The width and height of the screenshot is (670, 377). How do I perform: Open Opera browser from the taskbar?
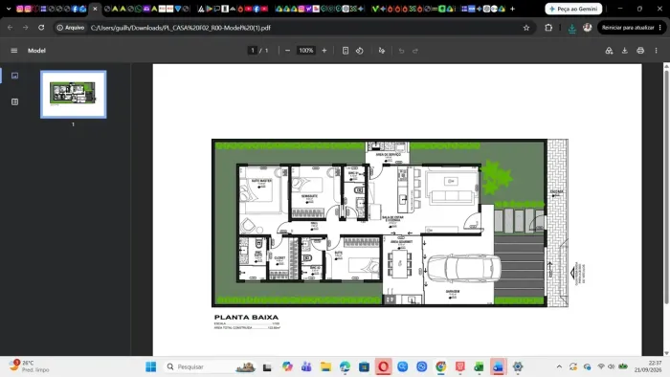[383, 366]
